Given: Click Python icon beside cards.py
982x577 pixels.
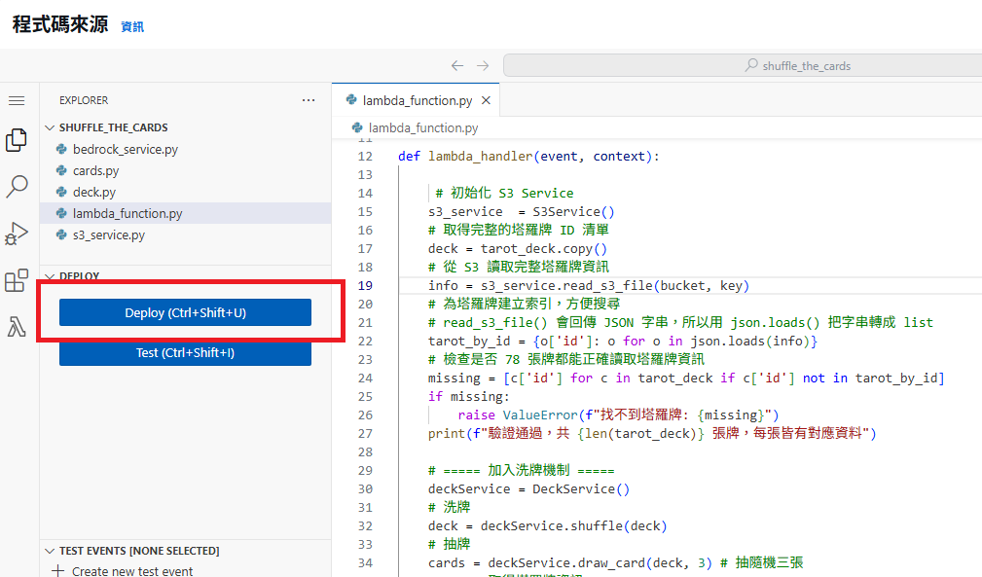Looking at the screenshot, I should tap(61, 170).
